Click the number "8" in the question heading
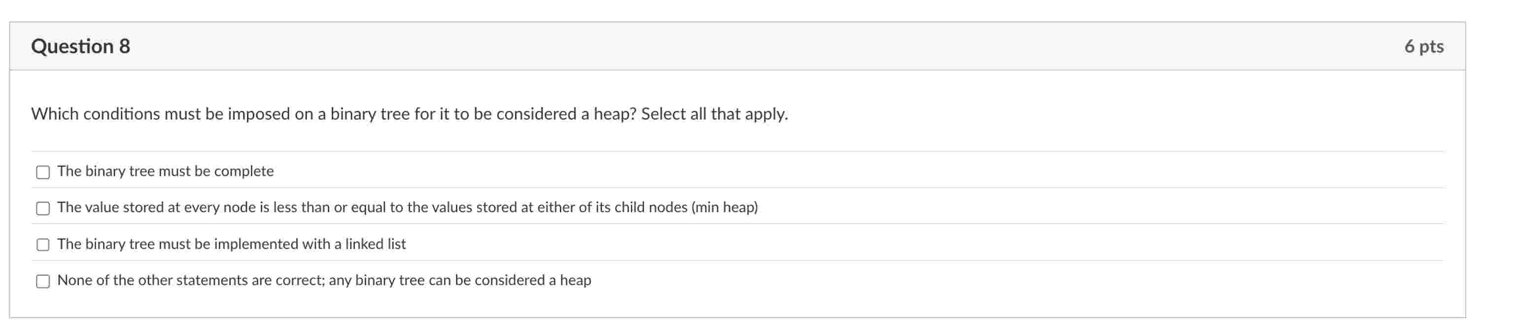The width and height of the screenshot is (1514, 336). tap(124, 46)
